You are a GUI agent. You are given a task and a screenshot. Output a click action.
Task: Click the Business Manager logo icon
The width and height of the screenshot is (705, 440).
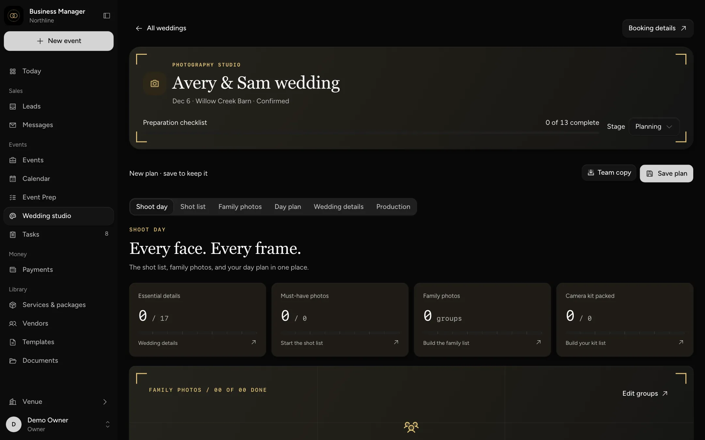tap(14, 16)
